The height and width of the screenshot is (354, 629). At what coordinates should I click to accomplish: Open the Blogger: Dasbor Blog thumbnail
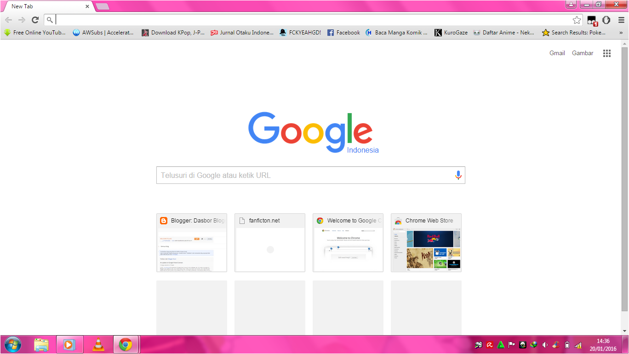(x=192, y=243)
